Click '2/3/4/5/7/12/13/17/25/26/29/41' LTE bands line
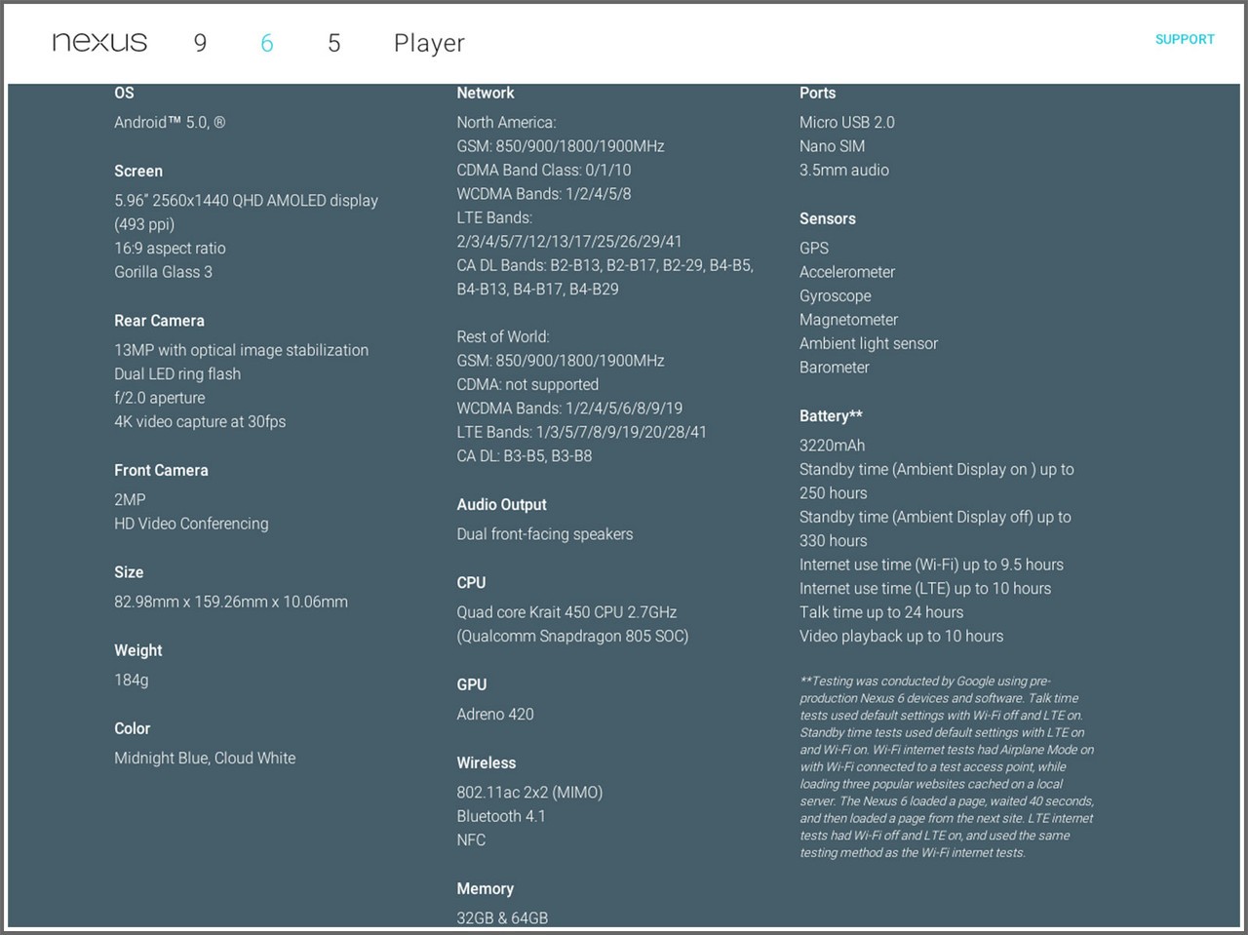The width and height of the screenshot is (1248, 935). pos(569,241)
